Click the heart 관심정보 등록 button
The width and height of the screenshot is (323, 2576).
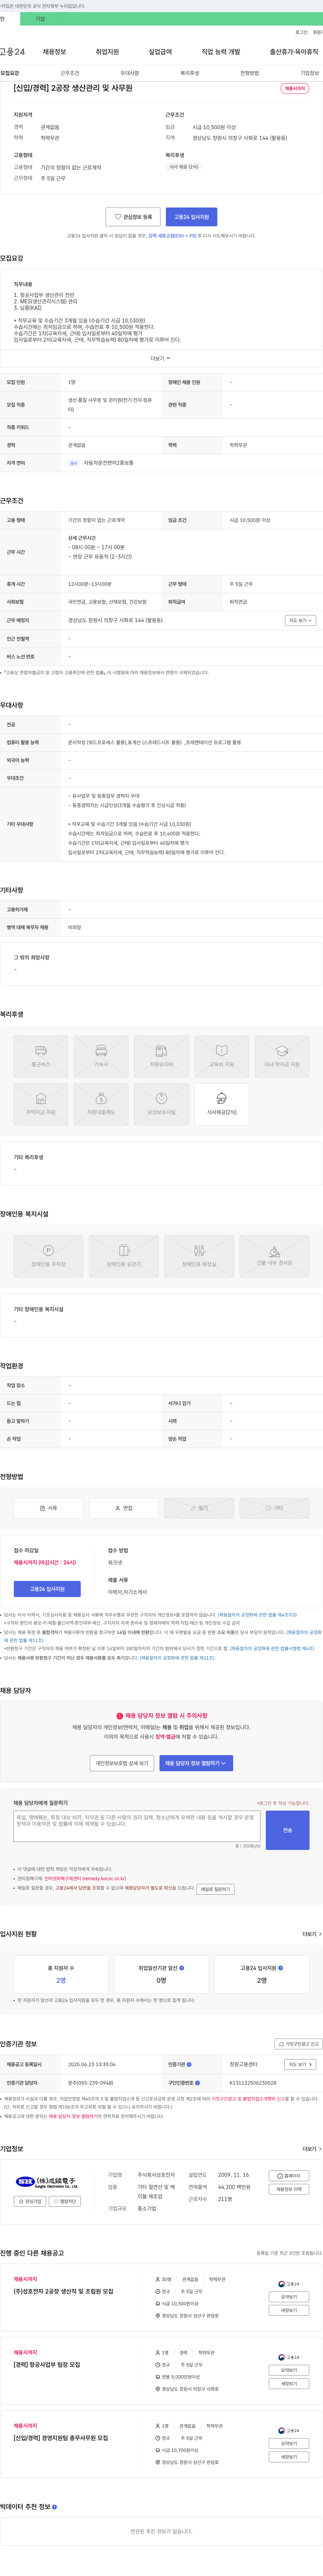[x=133, y=217]
